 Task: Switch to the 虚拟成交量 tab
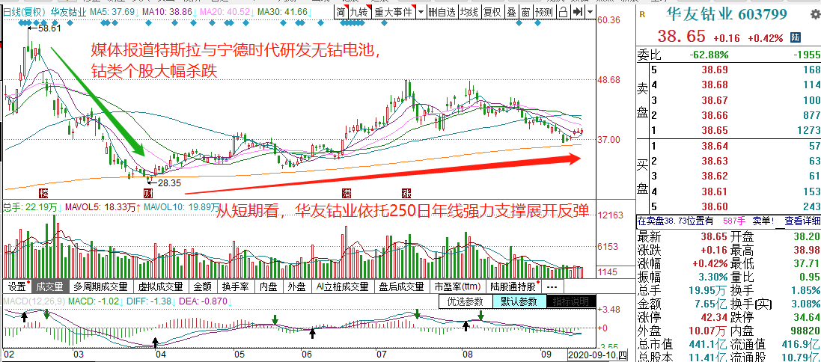[x=160, y=286]
